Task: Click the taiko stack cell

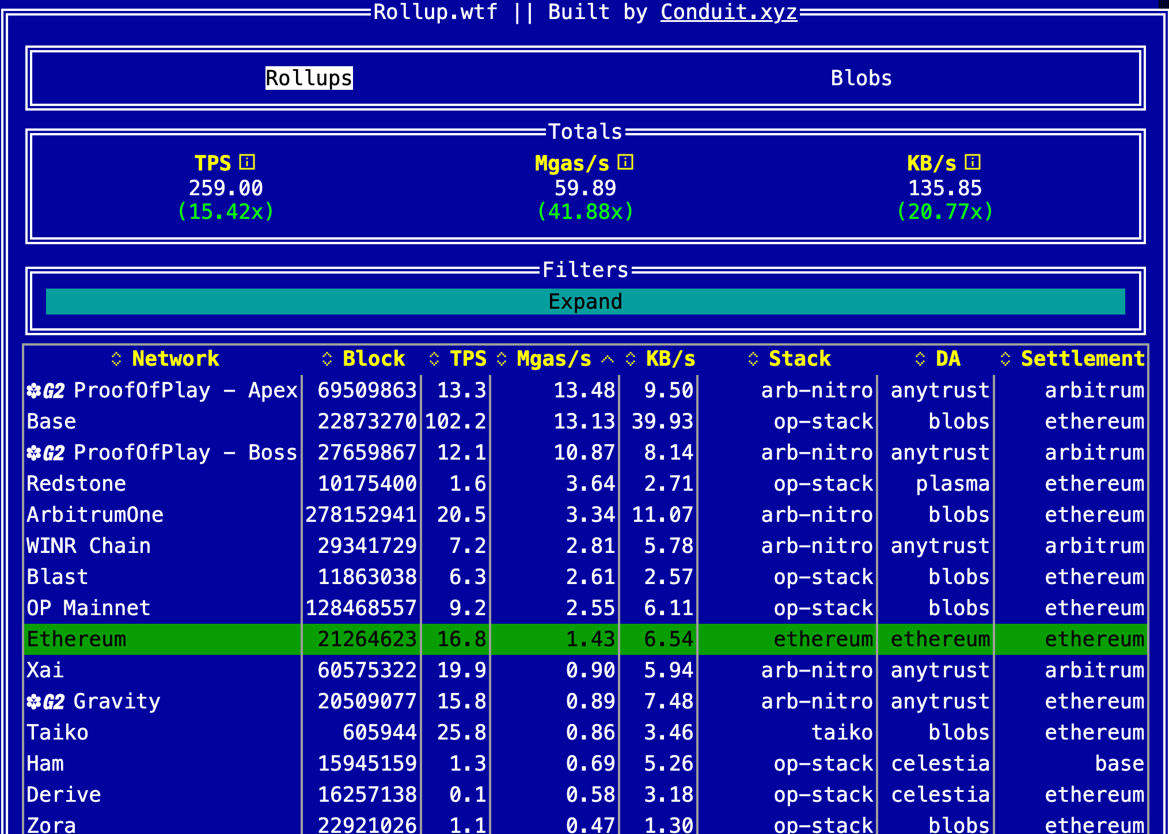Action: click(842, 733)
